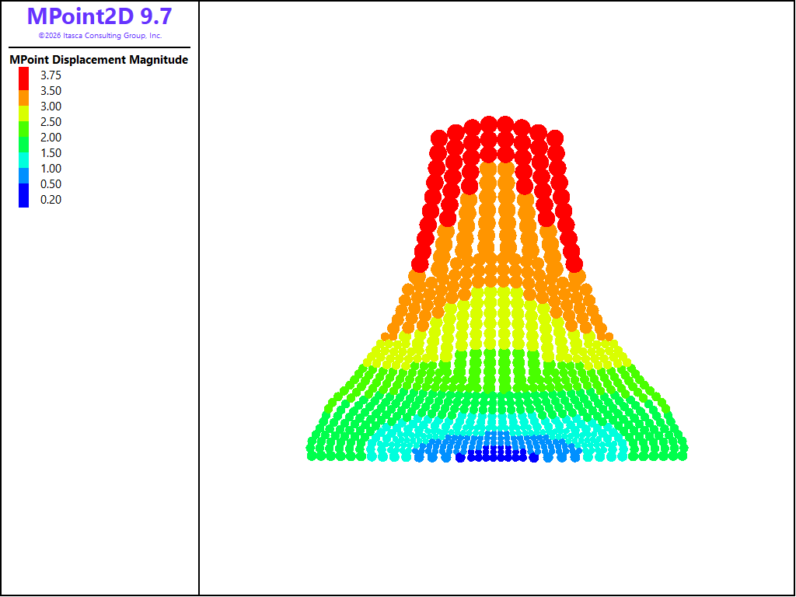Select the red 3.75 legend swatch
796x597 pixels.
tap(24, 79)
